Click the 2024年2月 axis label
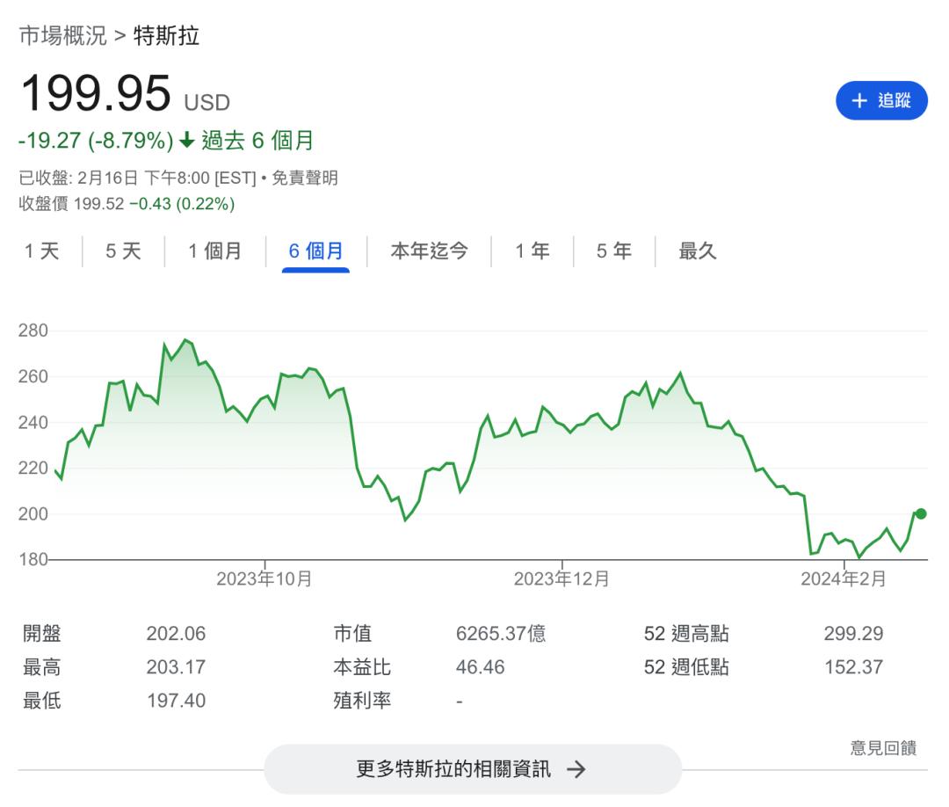Screen dimensions: 949x807 (844, 578)
